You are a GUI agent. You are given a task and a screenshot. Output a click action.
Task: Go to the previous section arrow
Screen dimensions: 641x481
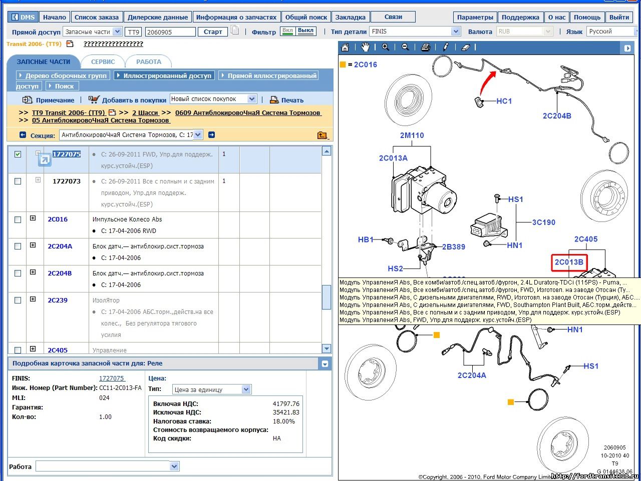23,135
